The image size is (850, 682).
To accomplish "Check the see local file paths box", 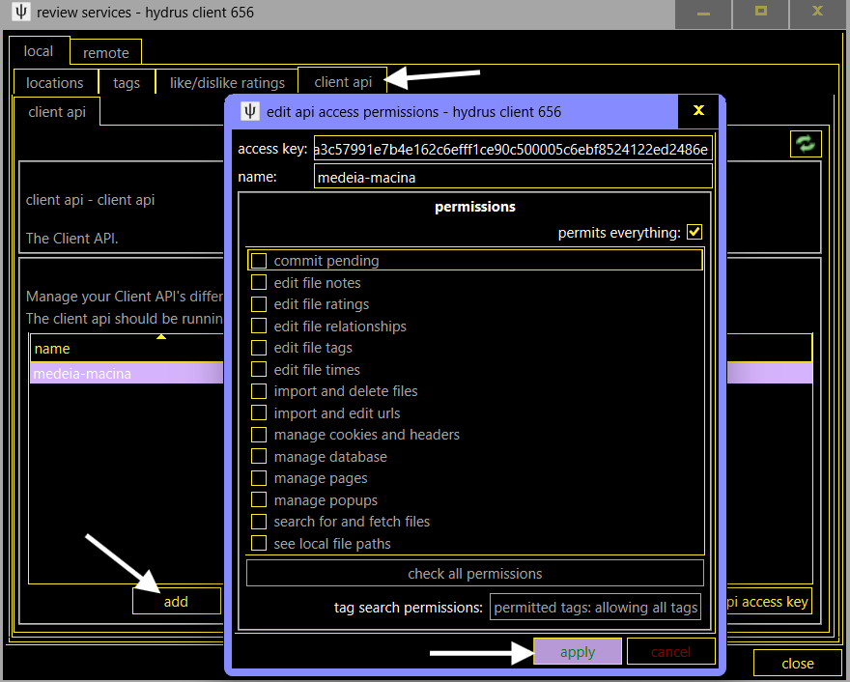I will point(259,544).
